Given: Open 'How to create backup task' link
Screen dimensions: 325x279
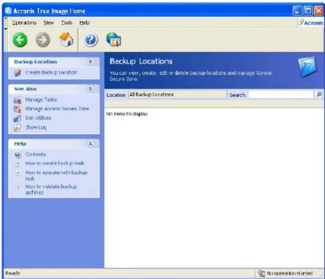Looking at the screenshot, I should (x=55, y=163).
